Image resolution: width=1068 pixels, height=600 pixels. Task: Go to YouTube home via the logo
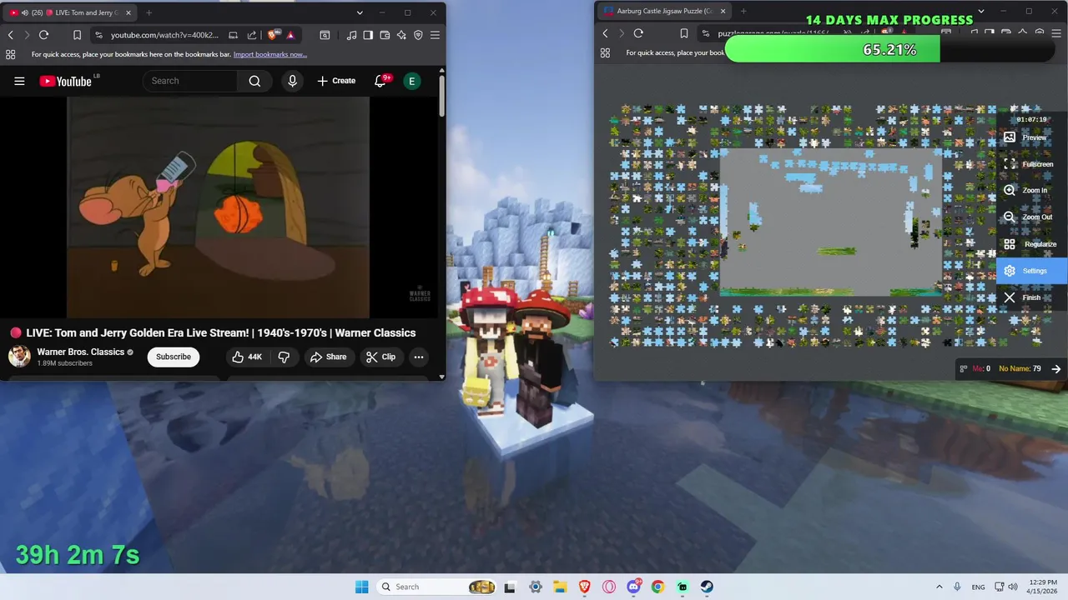coord(67,81)
